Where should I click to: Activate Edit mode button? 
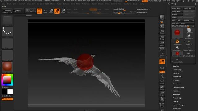39,11
